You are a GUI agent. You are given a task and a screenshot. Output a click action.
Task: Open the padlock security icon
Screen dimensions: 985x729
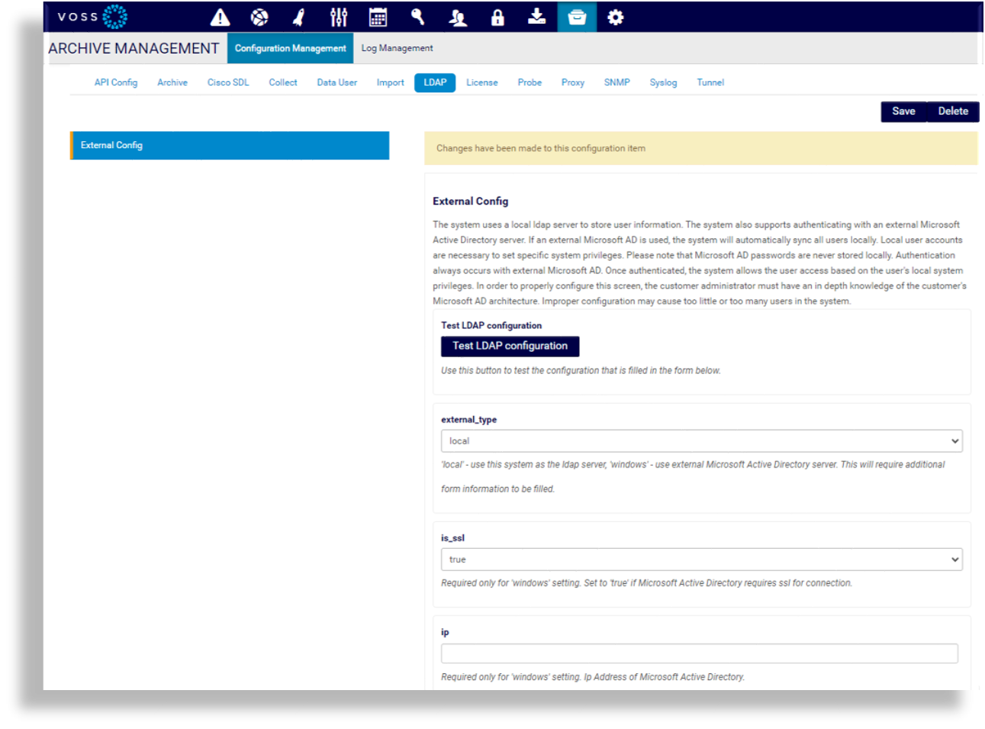tap(497, 17)
